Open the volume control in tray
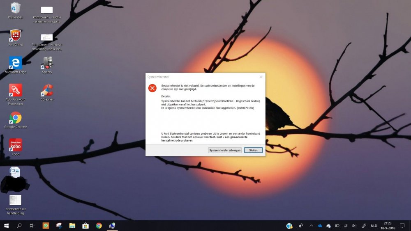The height and width of the screenshot is (231, 411). pos(354,226)
